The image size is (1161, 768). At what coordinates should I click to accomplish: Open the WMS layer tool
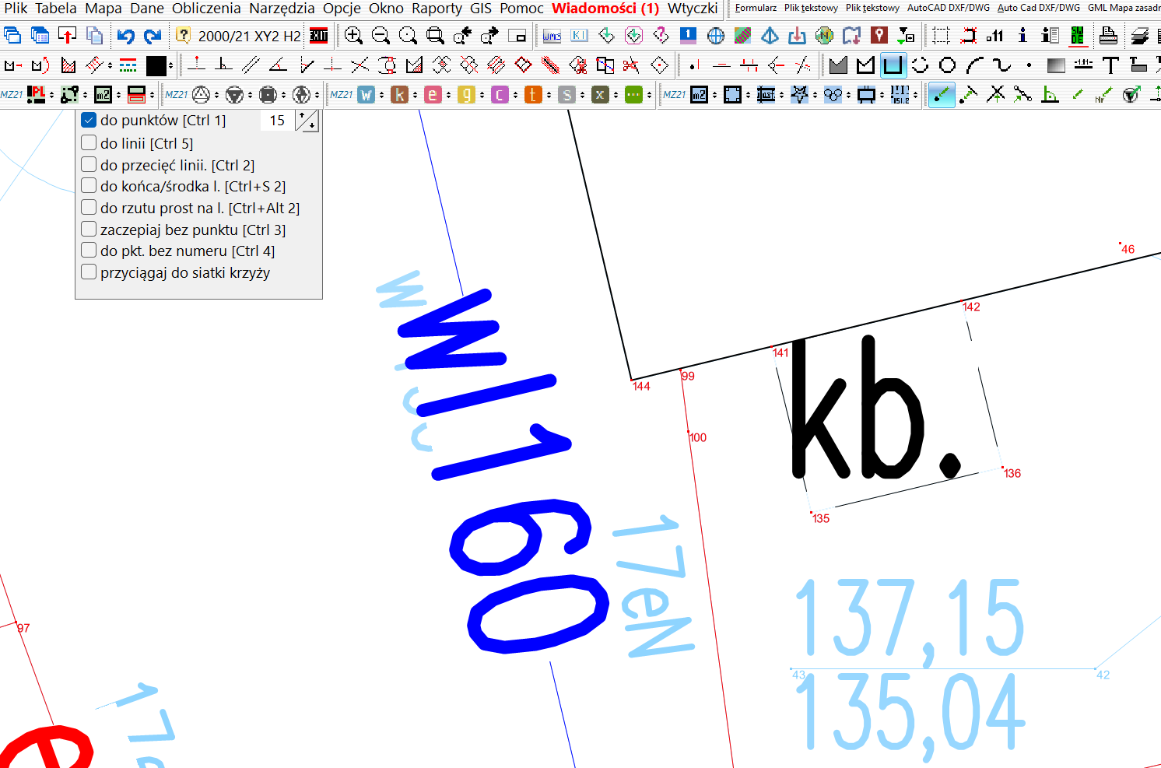tap(552, 36)
